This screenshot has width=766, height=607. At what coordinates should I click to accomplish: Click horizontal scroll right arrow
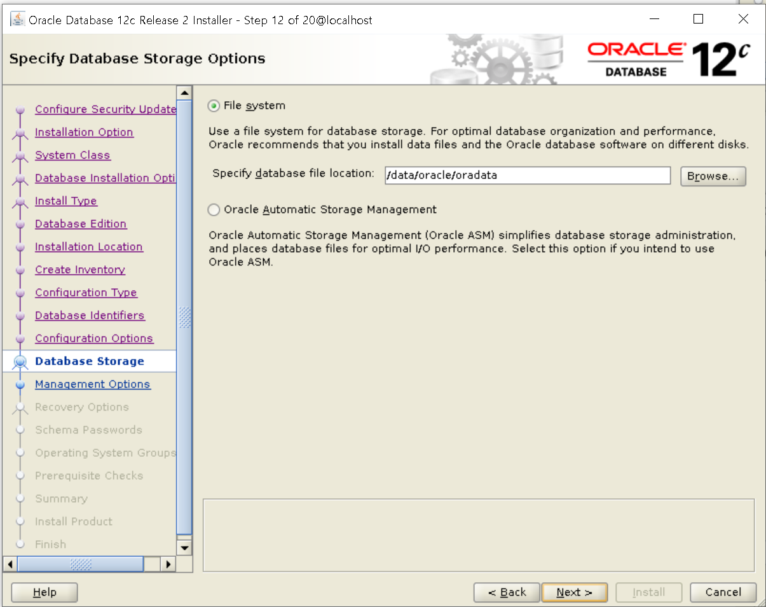click(168, 564)
